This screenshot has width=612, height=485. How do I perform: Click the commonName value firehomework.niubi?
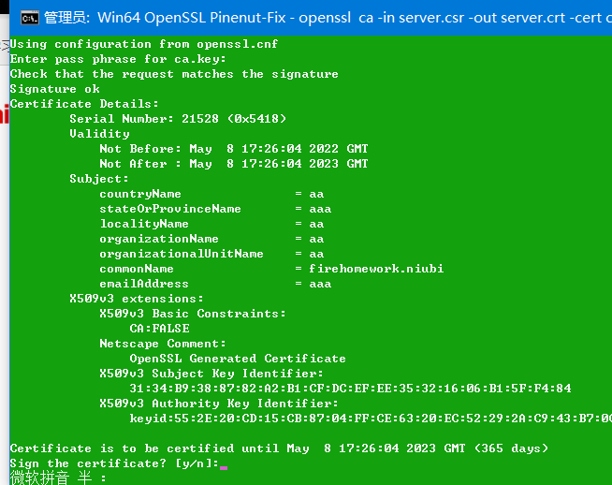tap(376, 269)
